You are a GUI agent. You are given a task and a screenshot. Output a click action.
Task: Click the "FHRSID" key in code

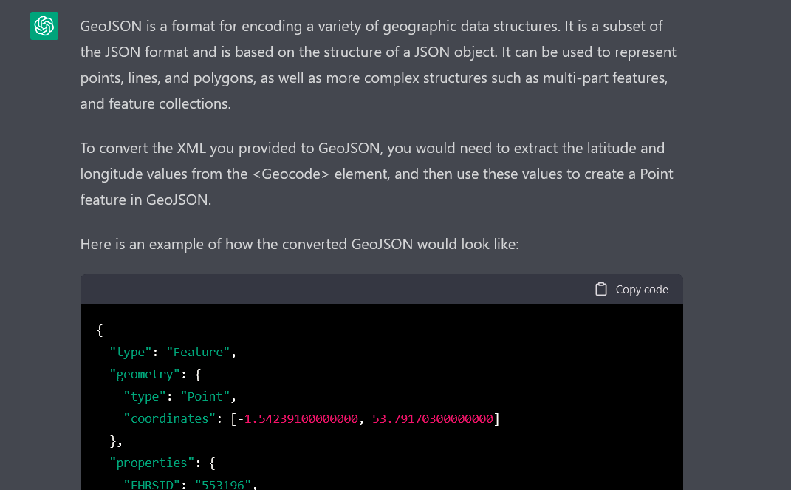pyautogui.click(x=152, y=484)
